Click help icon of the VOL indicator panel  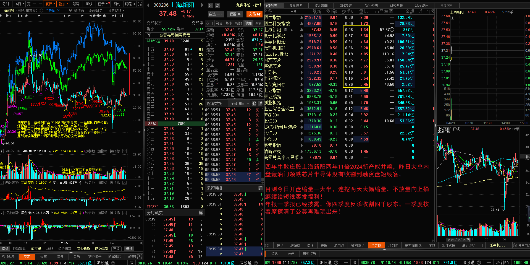pos(2,151)
